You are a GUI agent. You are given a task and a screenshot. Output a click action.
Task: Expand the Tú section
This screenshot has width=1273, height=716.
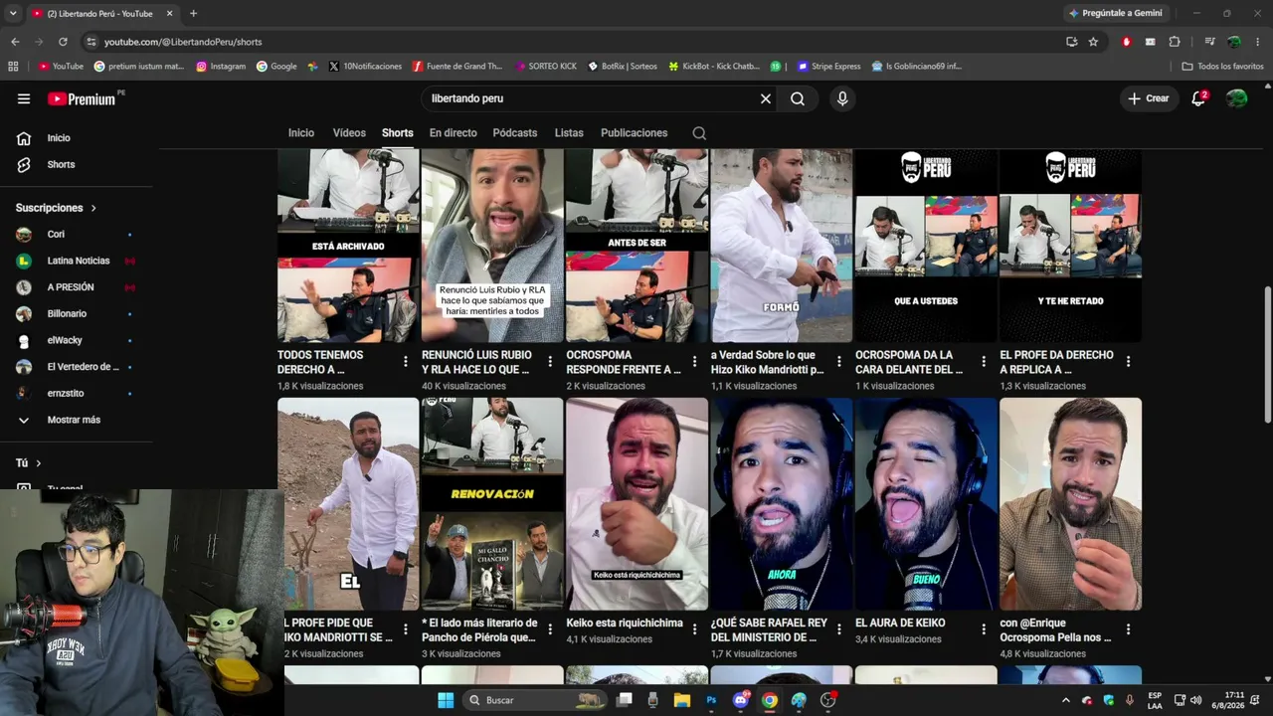coord(28,463)
